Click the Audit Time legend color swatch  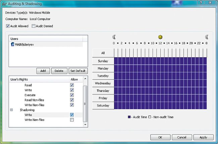click(x=129, y=117)
